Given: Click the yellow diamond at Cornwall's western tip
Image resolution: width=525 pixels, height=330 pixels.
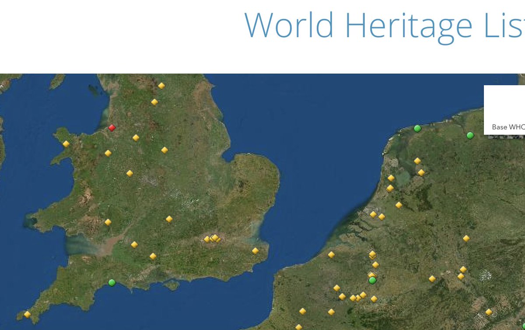Looking at the screenshot, I should (27, 314).
